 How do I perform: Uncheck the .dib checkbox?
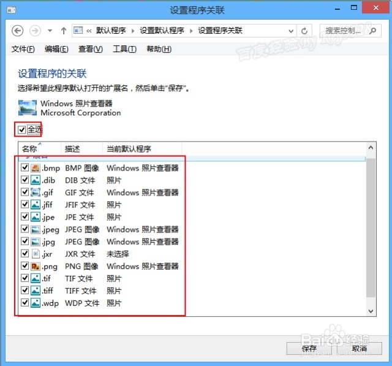[x=24, y=180]
